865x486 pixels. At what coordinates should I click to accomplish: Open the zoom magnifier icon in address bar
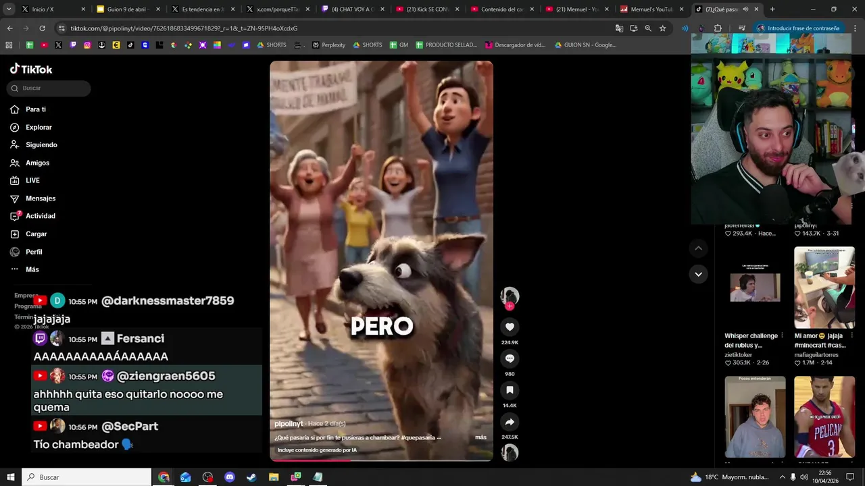[648, 28]
